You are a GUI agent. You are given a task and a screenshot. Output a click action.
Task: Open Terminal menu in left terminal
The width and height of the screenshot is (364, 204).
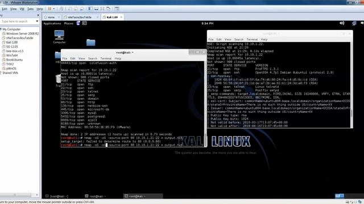tap(106, 58)
